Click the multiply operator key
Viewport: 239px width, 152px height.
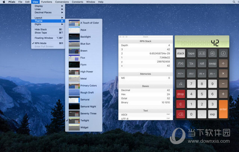(223, 73)
